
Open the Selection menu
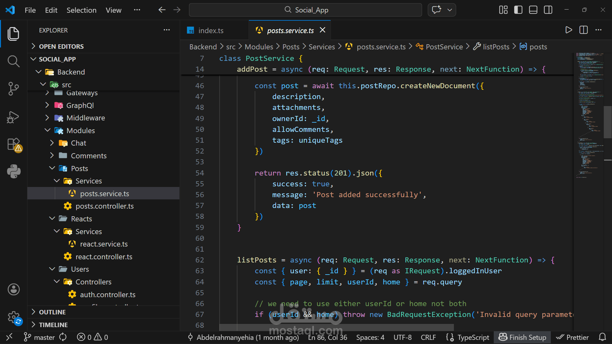[81, 10]
